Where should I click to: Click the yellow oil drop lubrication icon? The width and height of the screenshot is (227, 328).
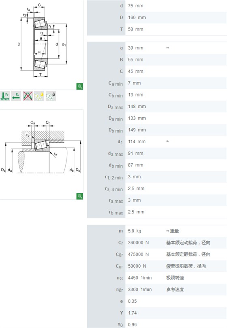39,96
